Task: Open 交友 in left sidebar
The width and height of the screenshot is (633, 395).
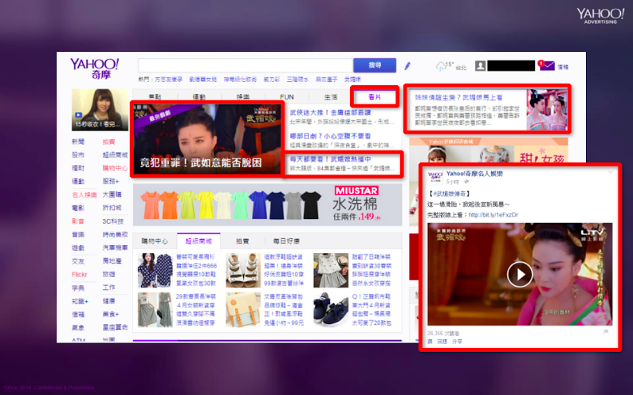Action: click(78, 261)
